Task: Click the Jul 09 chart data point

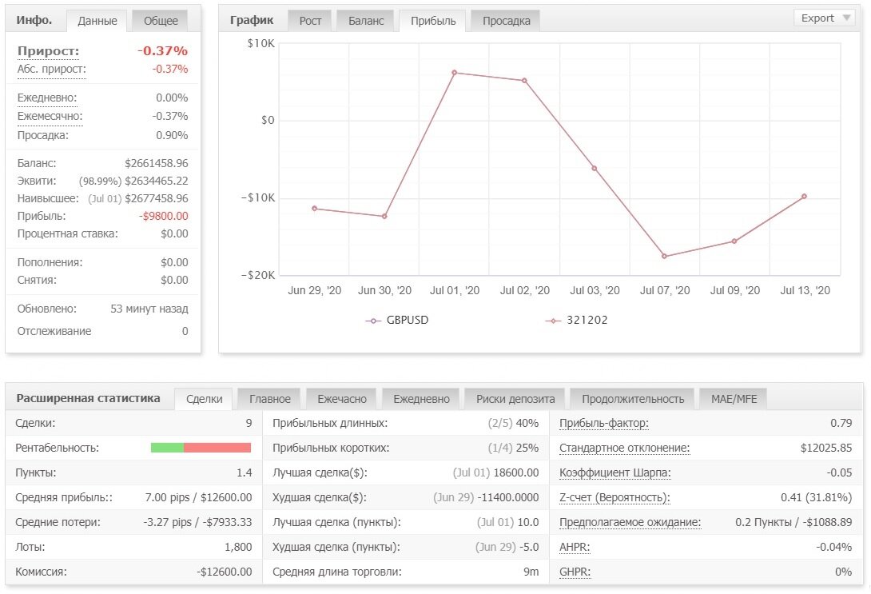Action: pos(734,241)
